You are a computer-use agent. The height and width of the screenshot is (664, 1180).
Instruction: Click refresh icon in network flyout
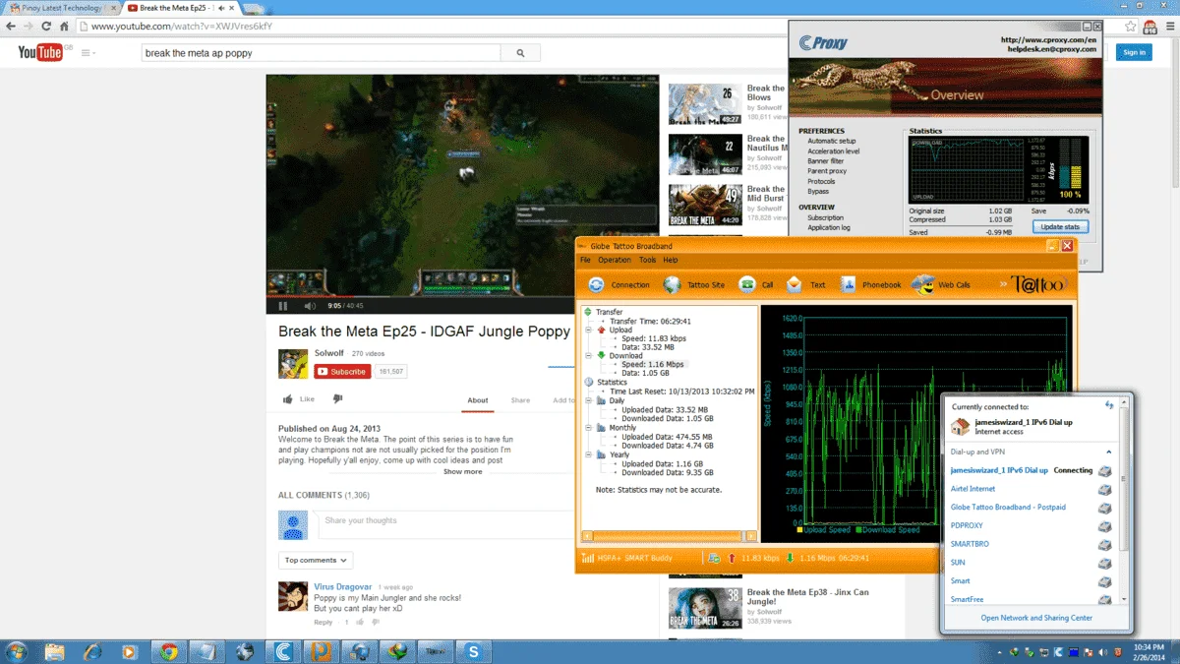(x=1109, y=405)
